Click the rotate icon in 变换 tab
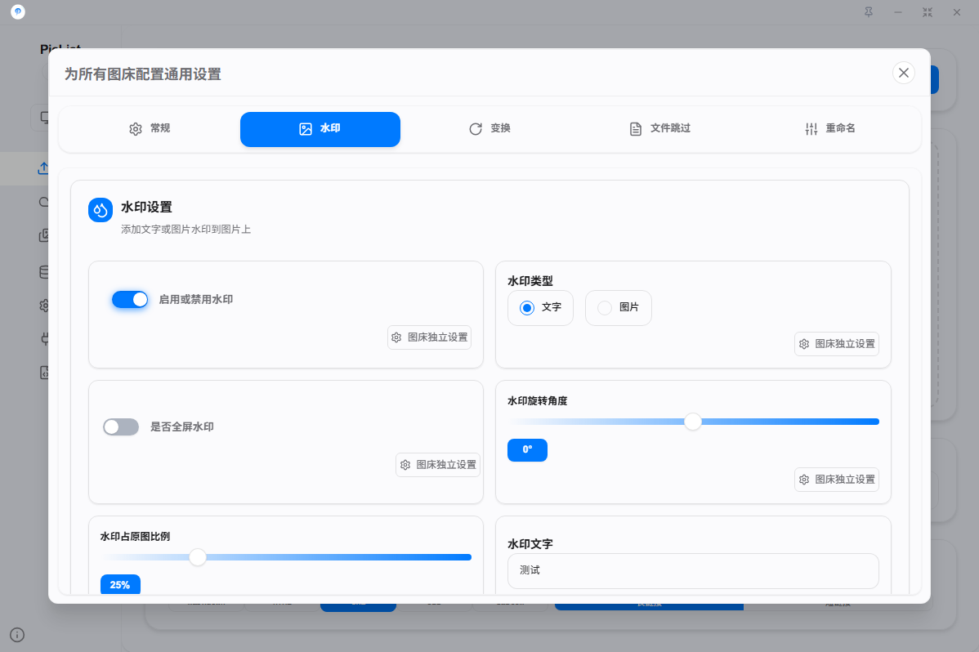 click(x=476, y=128)
